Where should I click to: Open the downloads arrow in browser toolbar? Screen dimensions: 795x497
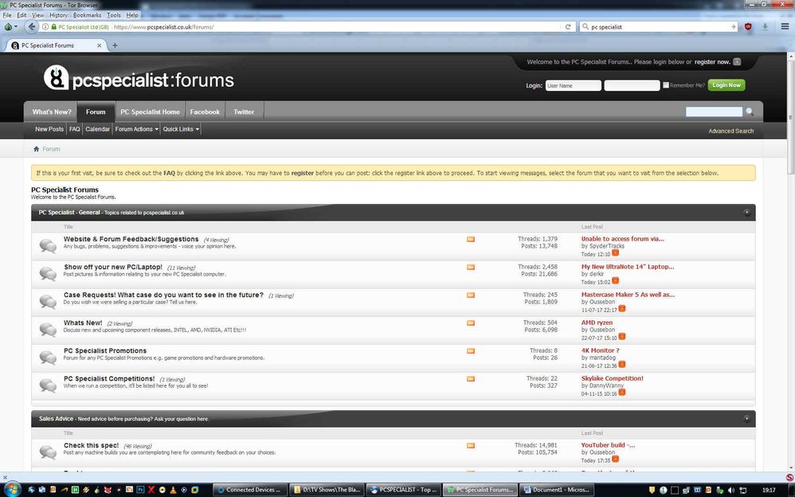click(765, 26)
